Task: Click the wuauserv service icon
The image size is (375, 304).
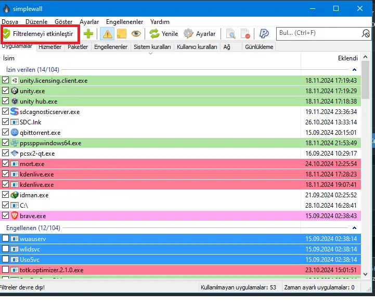Action: 15,238
